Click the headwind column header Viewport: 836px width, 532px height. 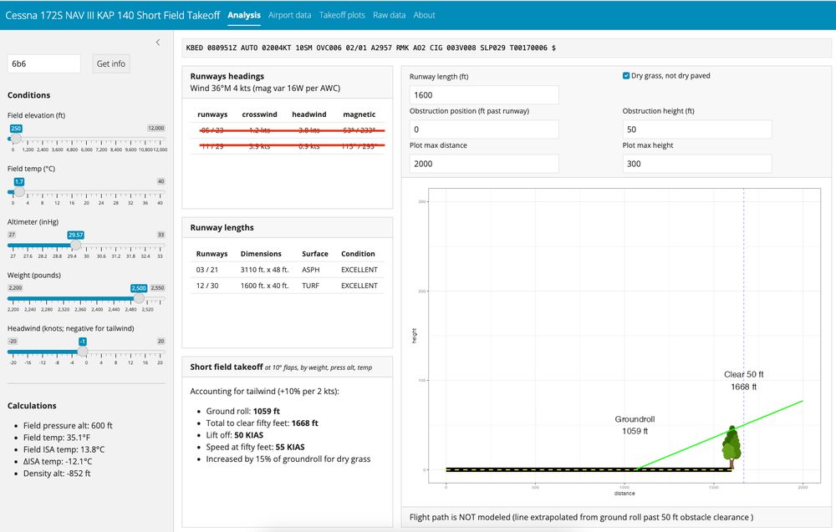tap(309, 114)
